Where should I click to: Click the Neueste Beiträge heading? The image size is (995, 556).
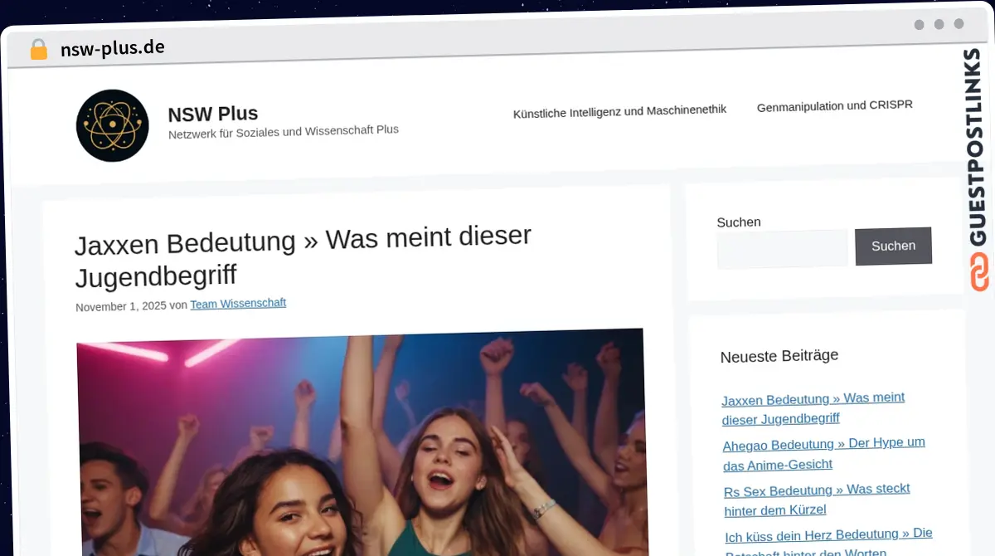pyautogui.click(x=779, y=356)
